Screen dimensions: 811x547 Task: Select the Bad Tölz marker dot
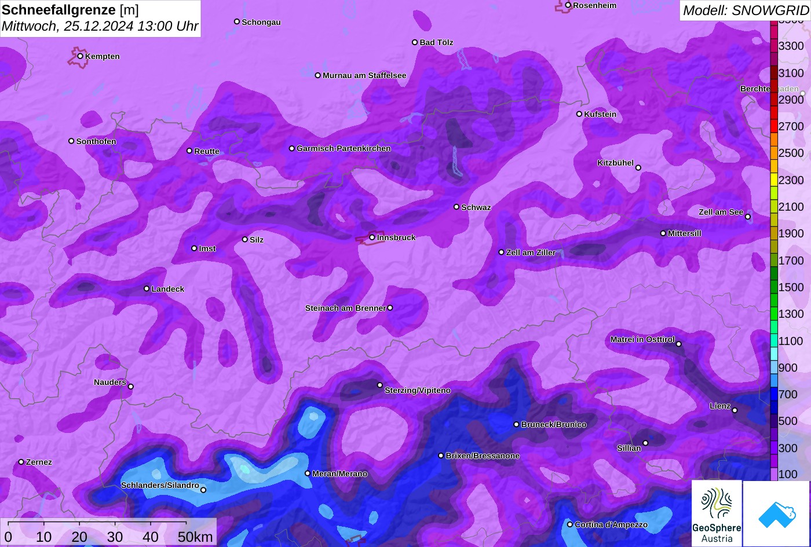[x=415, y=42]
